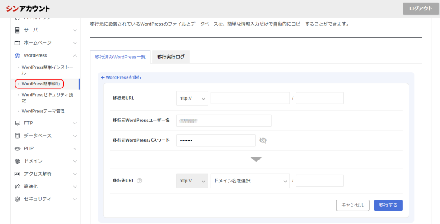Viewport: 440px width, 224px height.
Task: Open WordPress簡単インストール menu item
Action: point(47,70)
